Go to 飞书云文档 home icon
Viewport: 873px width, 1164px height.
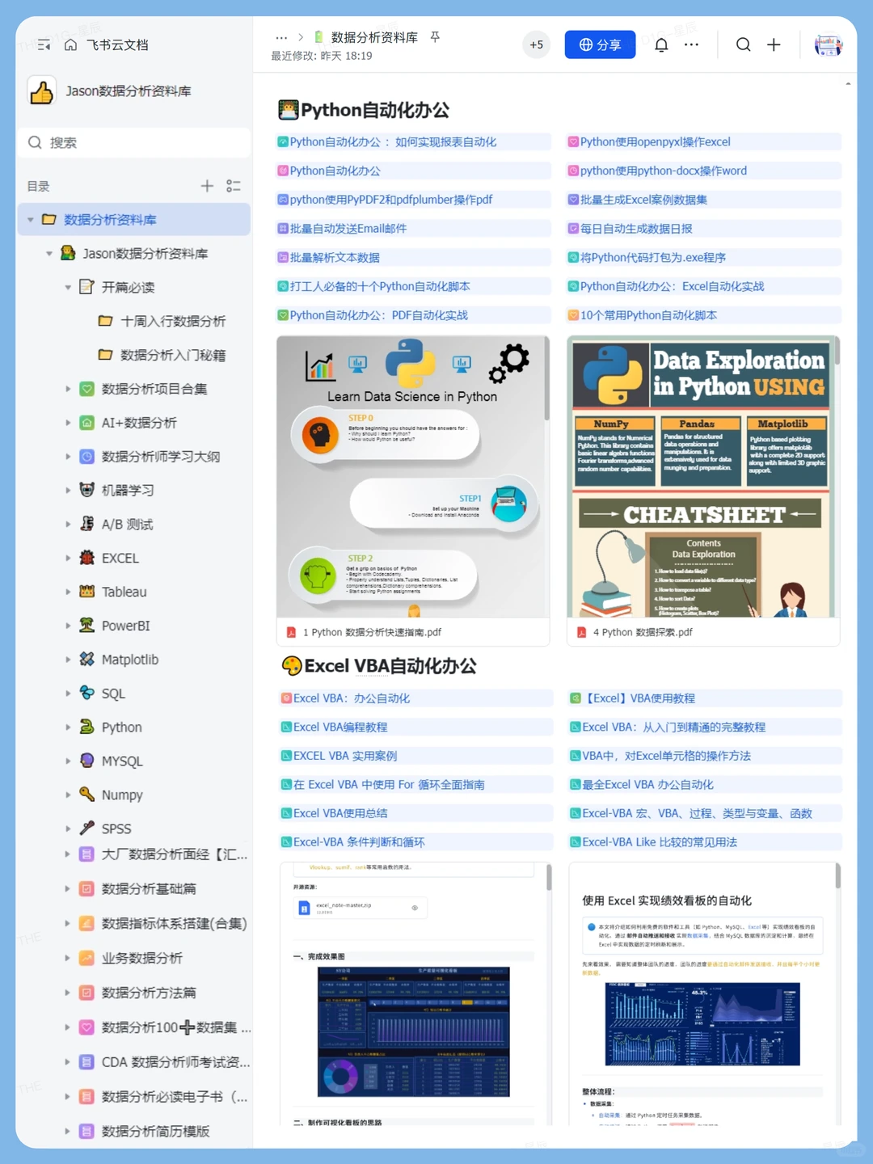[x=70, y=45]
